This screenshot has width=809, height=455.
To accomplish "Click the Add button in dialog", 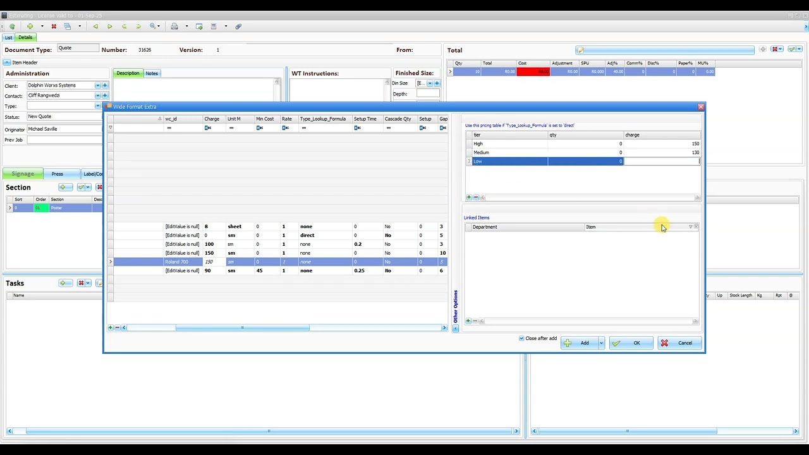I will pyautogui.click(x=578, y=343).
